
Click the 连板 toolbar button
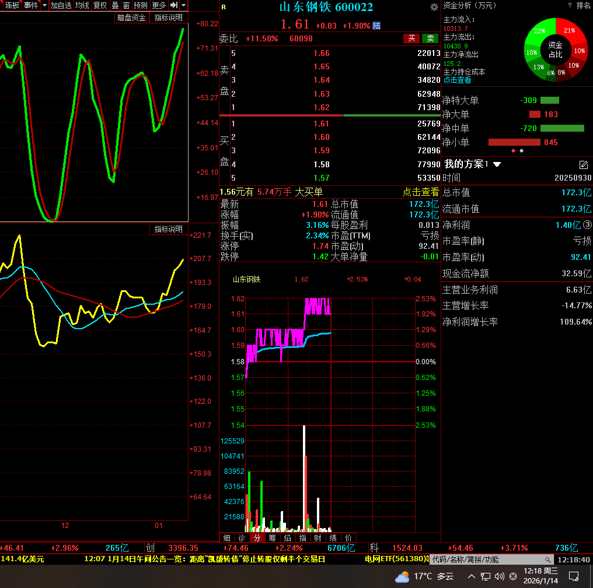point(12,5)
